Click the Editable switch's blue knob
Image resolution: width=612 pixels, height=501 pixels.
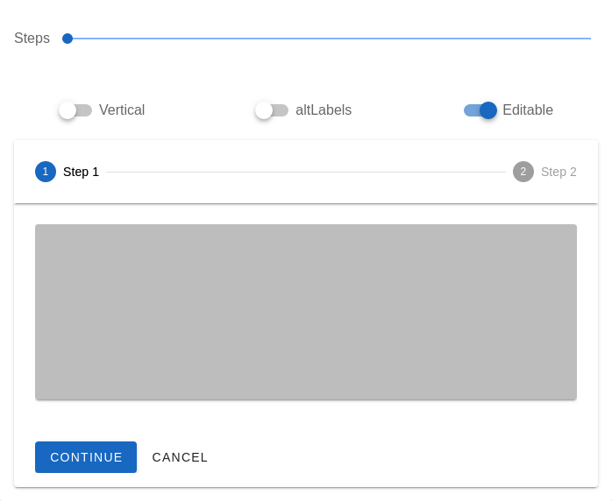point(488,110)
